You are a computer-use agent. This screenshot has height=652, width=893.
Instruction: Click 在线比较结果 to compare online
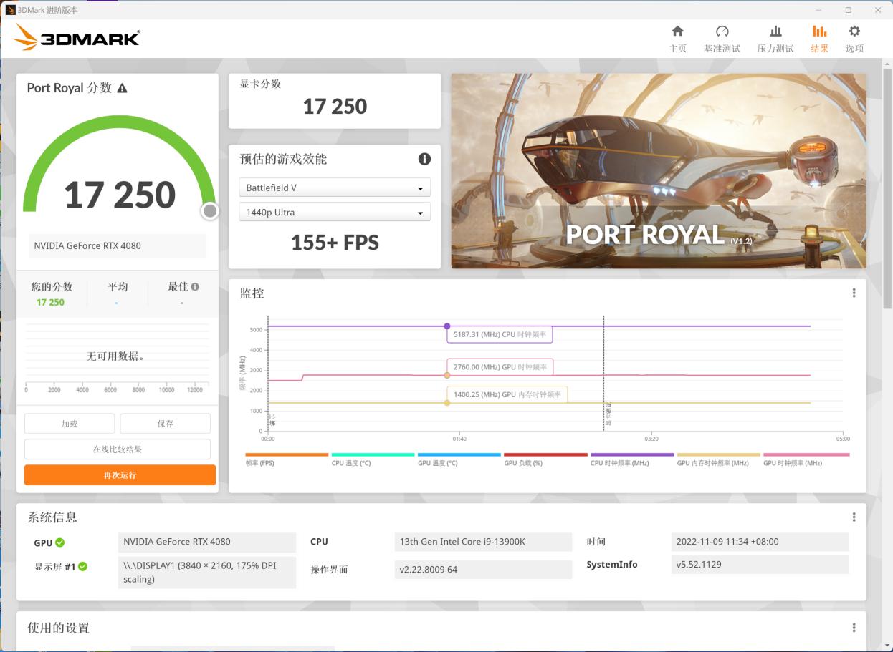(x=117, y=448)
